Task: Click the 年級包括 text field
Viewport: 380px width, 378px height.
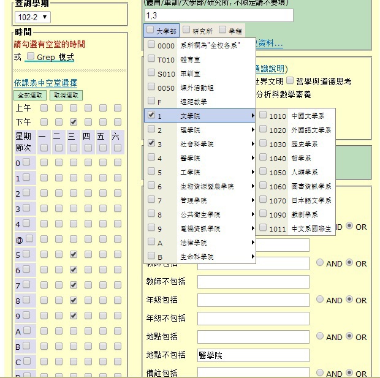Action: point(253,300)
